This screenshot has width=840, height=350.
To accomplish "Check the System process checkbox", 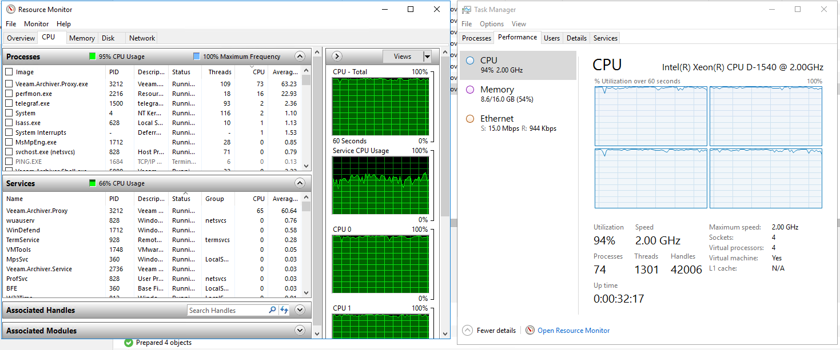I will tap(9, 113).
